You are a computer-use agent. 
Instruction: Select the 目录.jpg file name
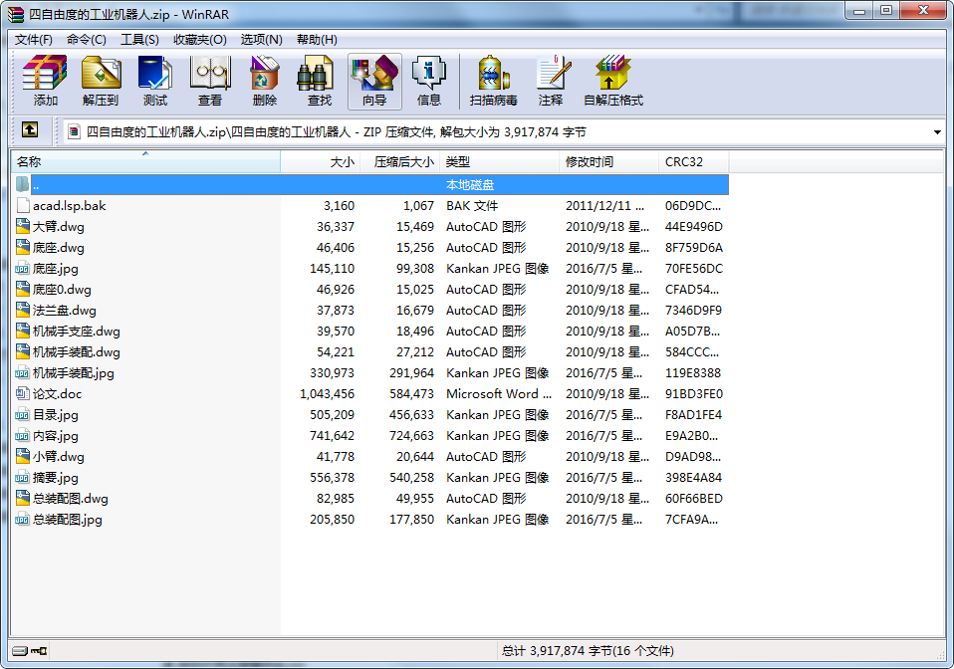(56, 415)
